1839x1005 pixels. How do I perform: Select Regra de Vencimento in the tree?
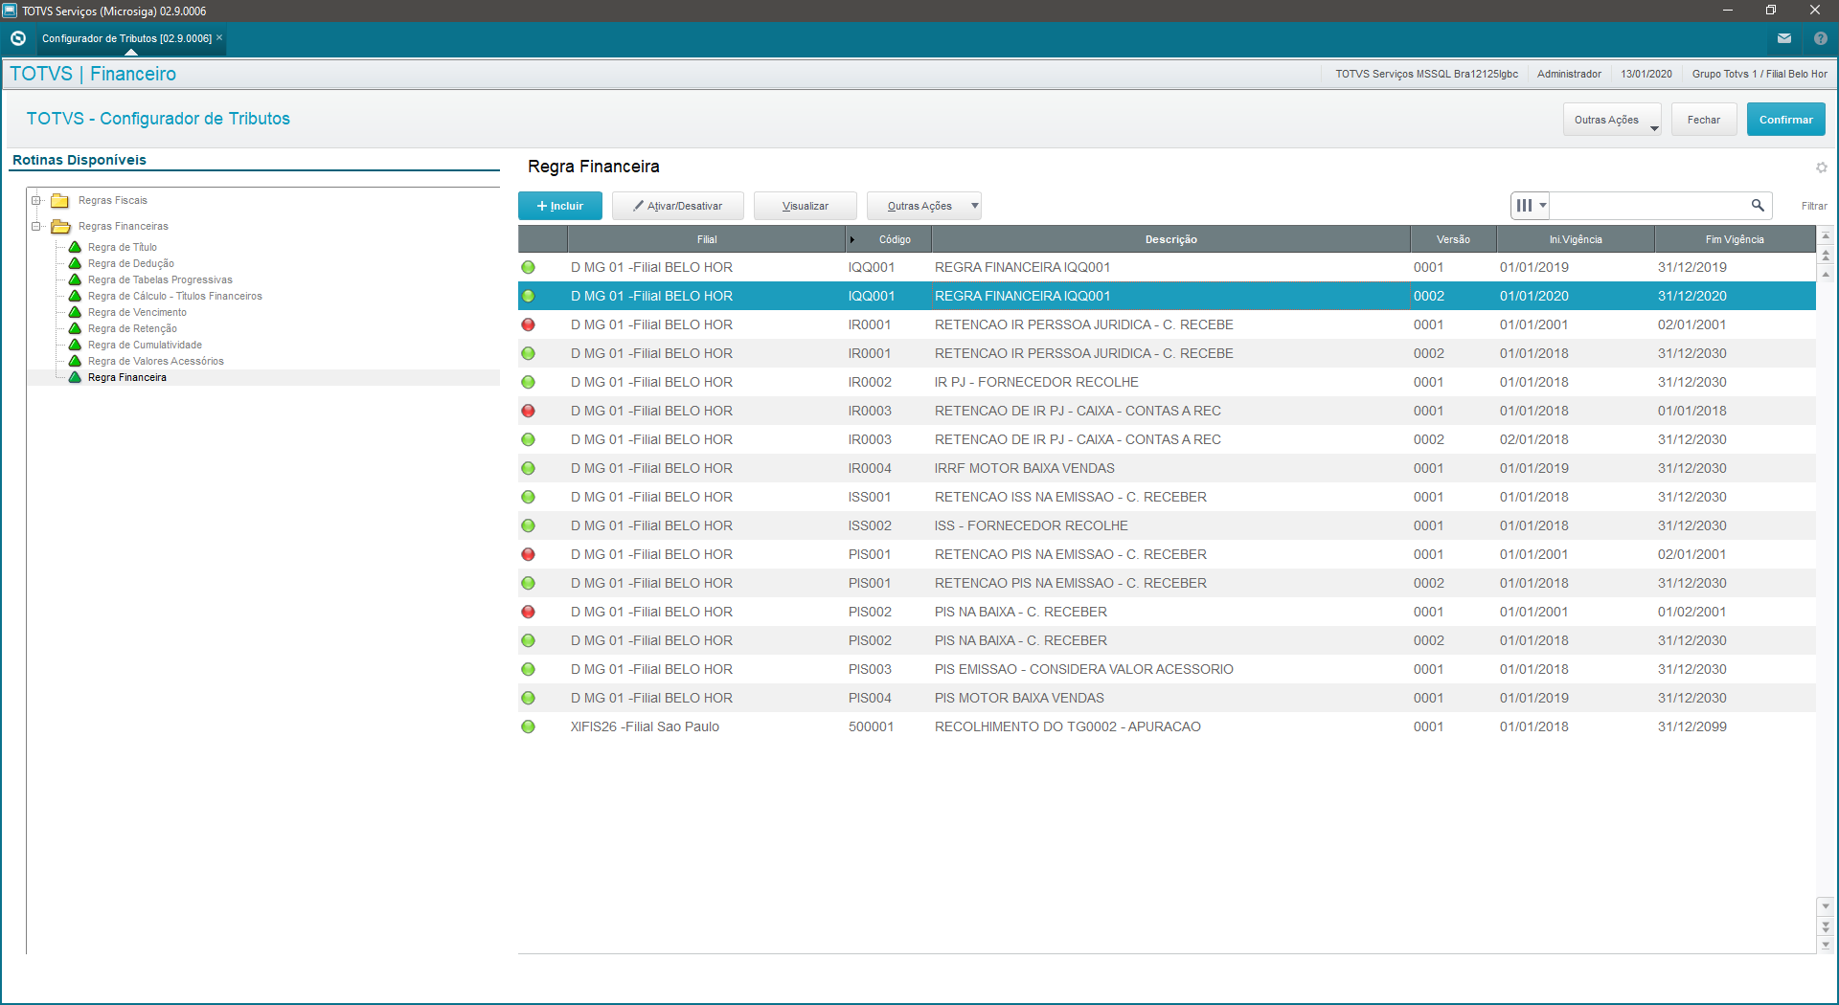pyautogui.click(x=137, y=312)
